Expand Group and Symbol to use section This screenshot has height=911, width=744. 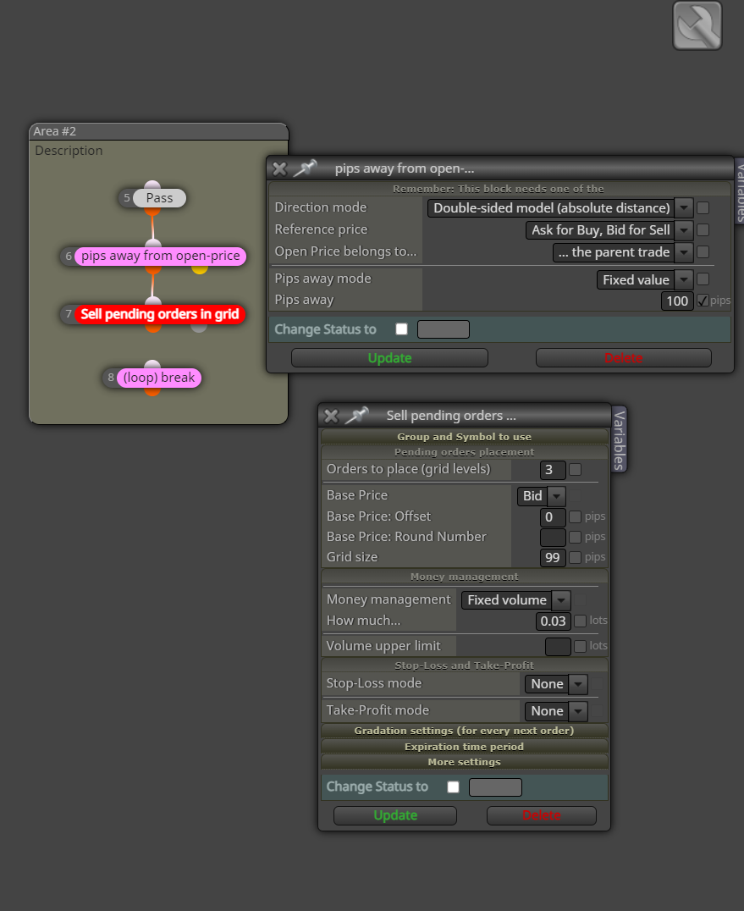[x=464, y=437]
